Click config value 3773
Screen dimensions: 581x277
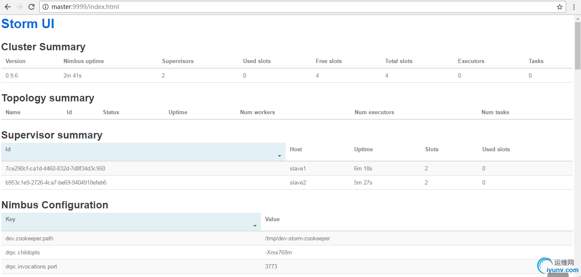click(271, 266)
